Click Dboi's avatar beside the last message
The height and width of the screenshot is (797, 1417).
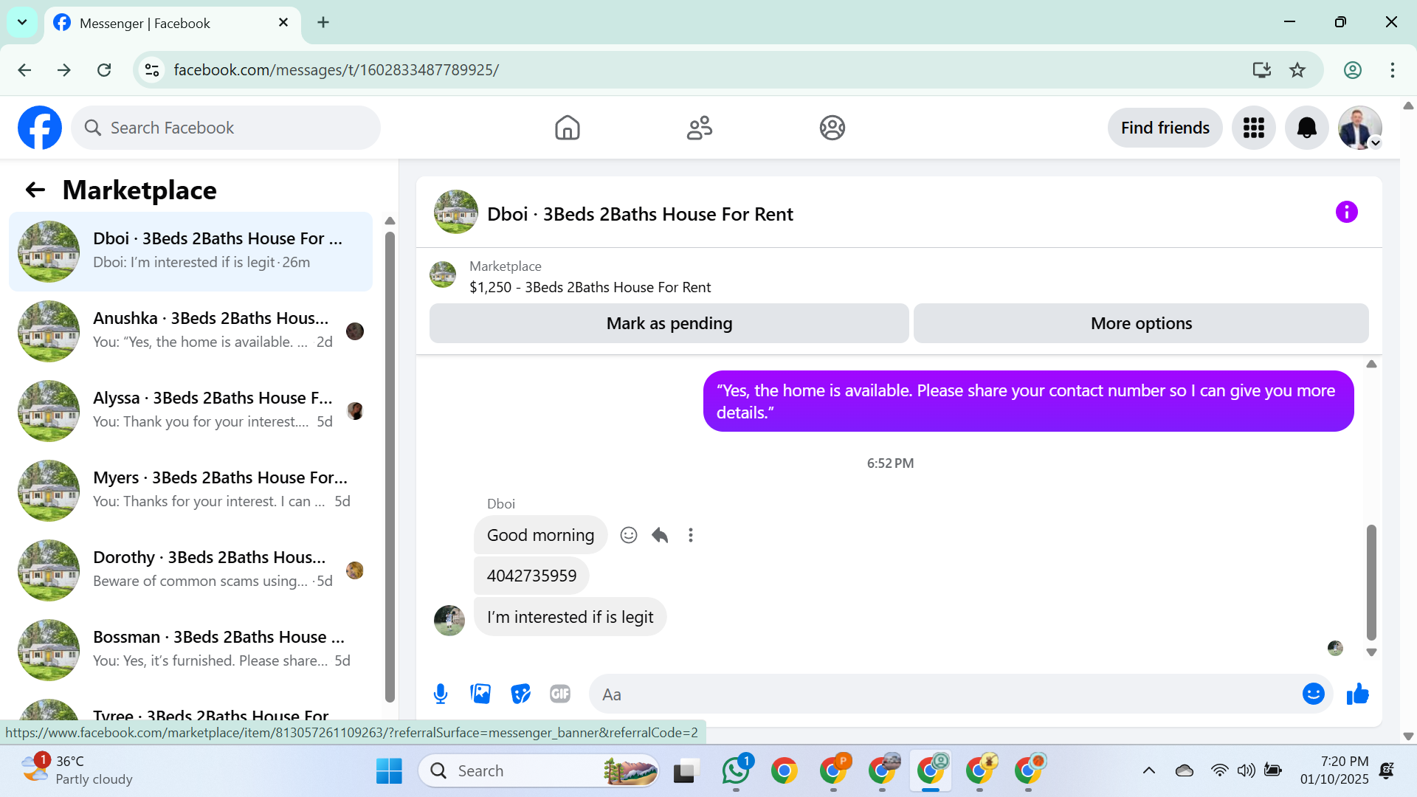click(449, 620)
